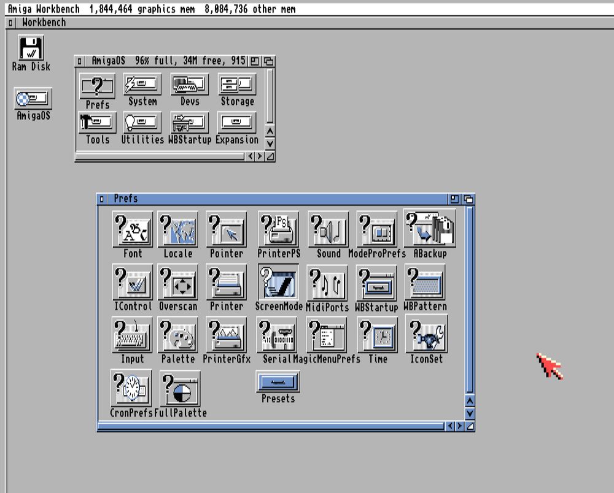Open the System drawer in AmigaOS window
Image resolution: width=614 pixels, height=493 pixels.
pyautogui.click(x=142, y=85)
